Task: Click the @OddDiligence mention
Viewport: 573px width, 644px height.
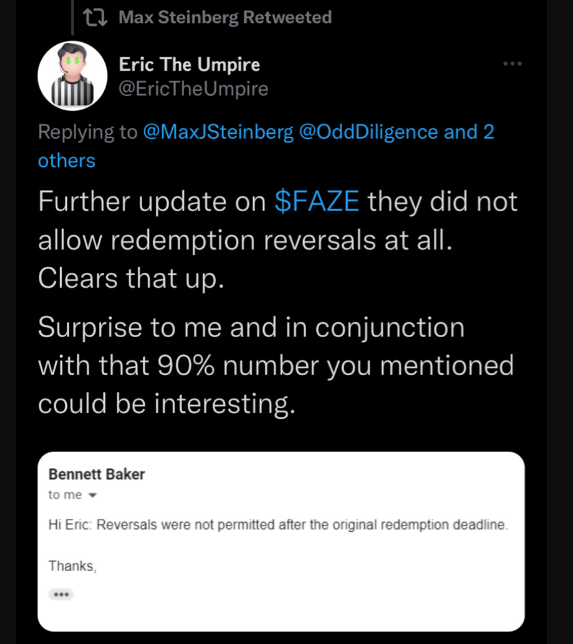Action: [369, 132]
